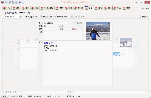Switch to the 予算 tab
Image resolution: width=151 pixels, height=98 pixels.
tap(59, 8)
